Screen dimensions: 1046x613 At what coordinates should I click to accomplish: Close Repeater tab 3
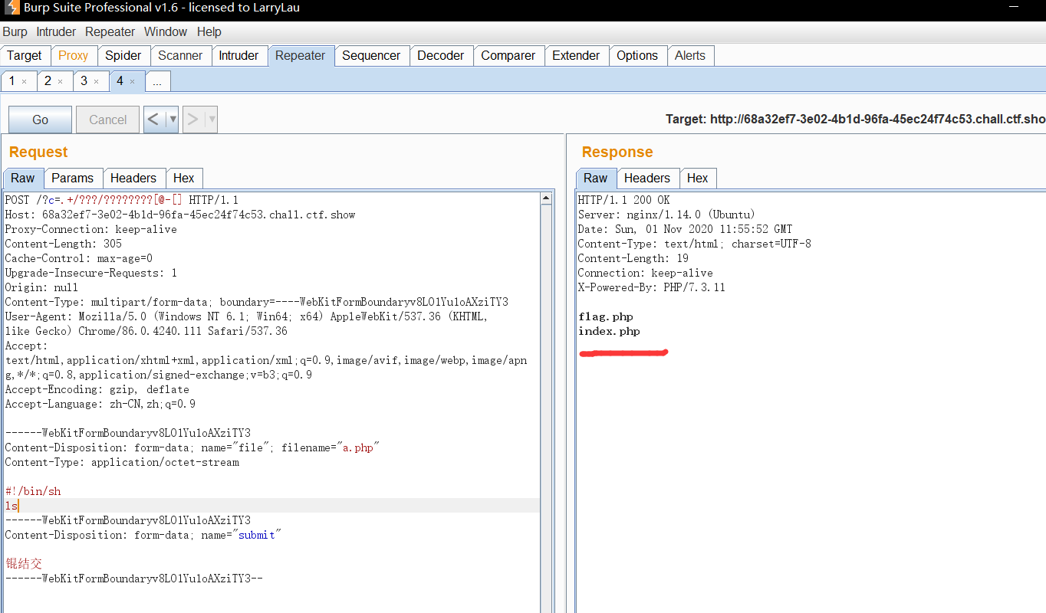point(96,81)
